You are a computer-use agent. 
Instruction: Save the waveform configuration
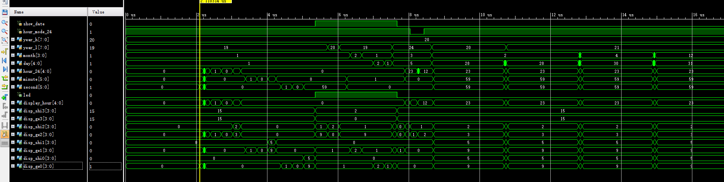click(x=5, y=12)
